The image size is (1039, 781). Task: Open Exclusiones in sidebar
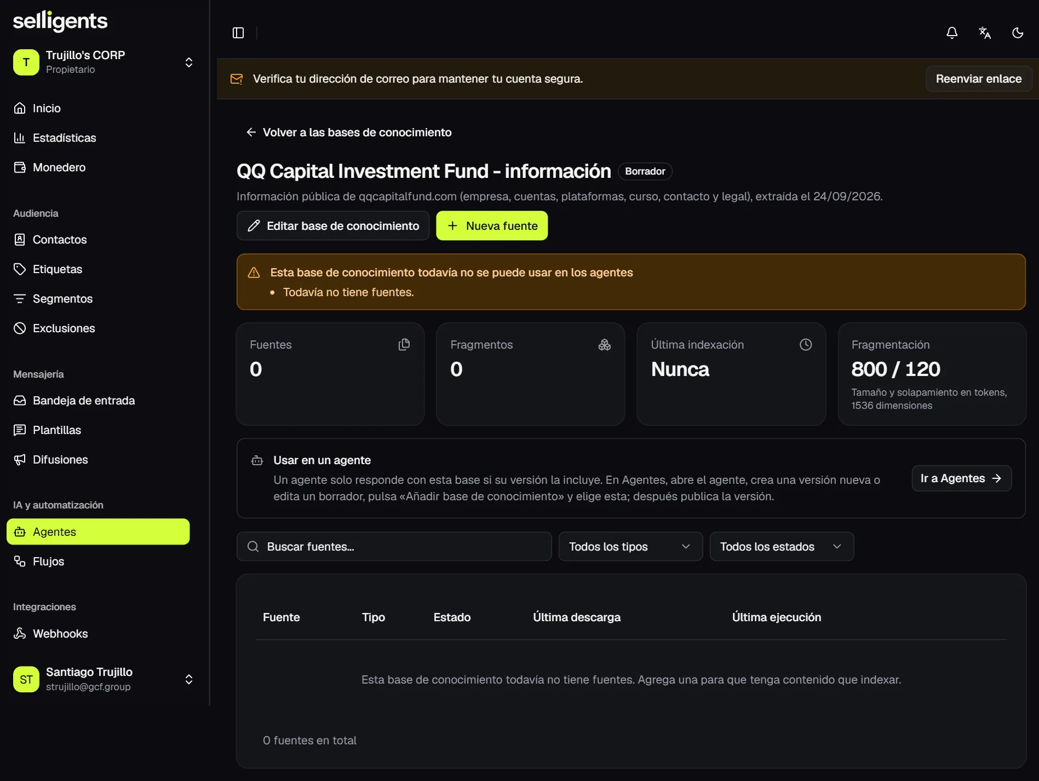98,328
